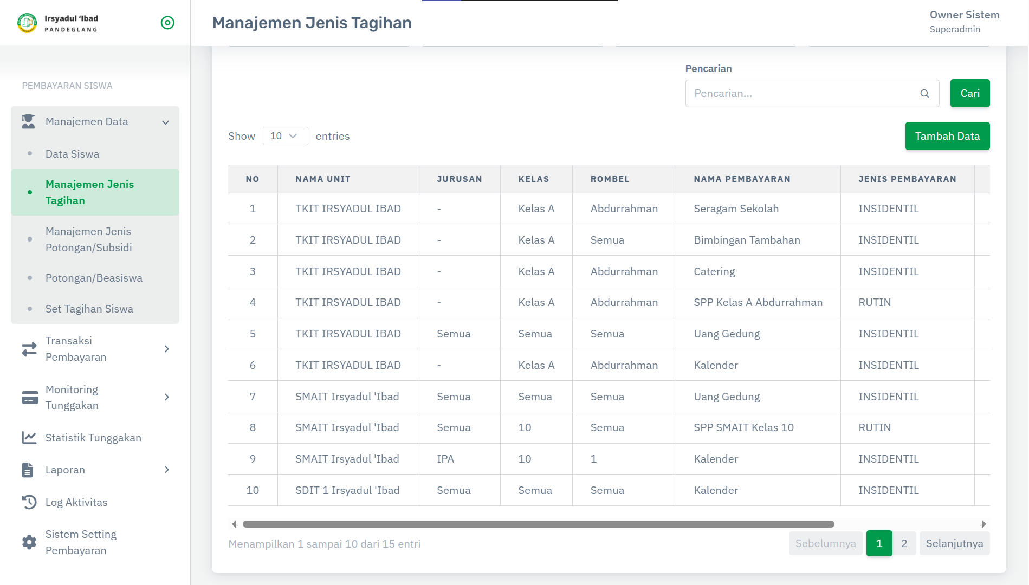This screenshot has width=1029, height=585.
Task: Click the Transaksi Pembayaran arrows icon
Action: 29,349
